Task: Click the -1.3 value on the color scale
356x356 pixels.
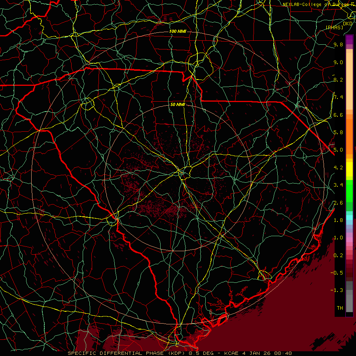Action: click(x=337, y=290)
